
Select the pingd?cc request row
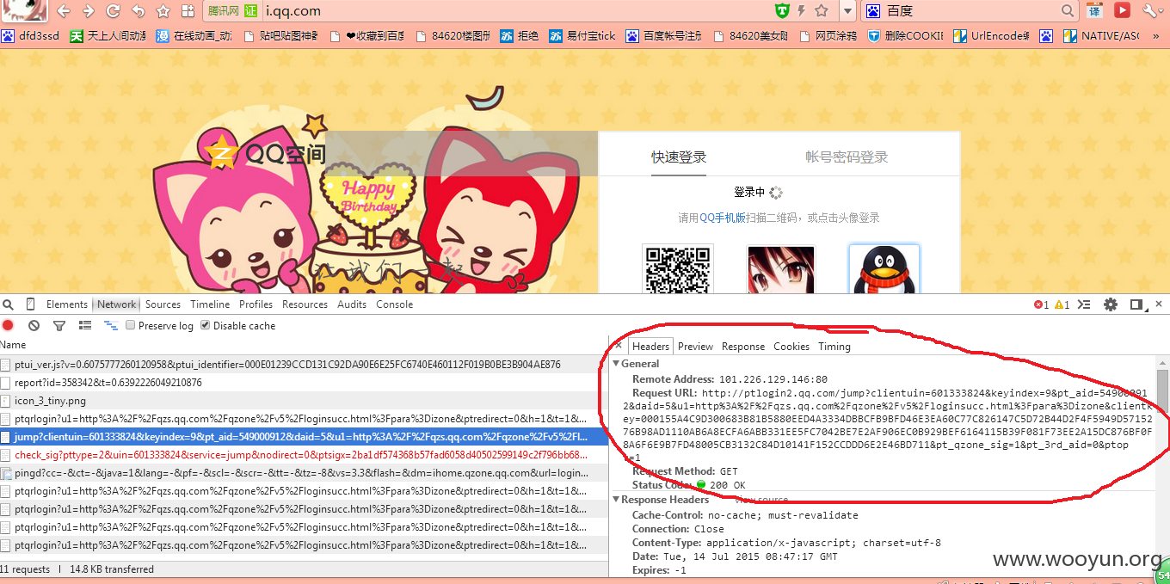coord(304,473)
